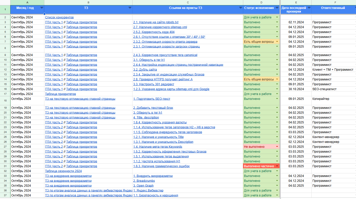Select the Копирайтер cell
Viewport: 356px width, 199px height.
pos(334,101)
